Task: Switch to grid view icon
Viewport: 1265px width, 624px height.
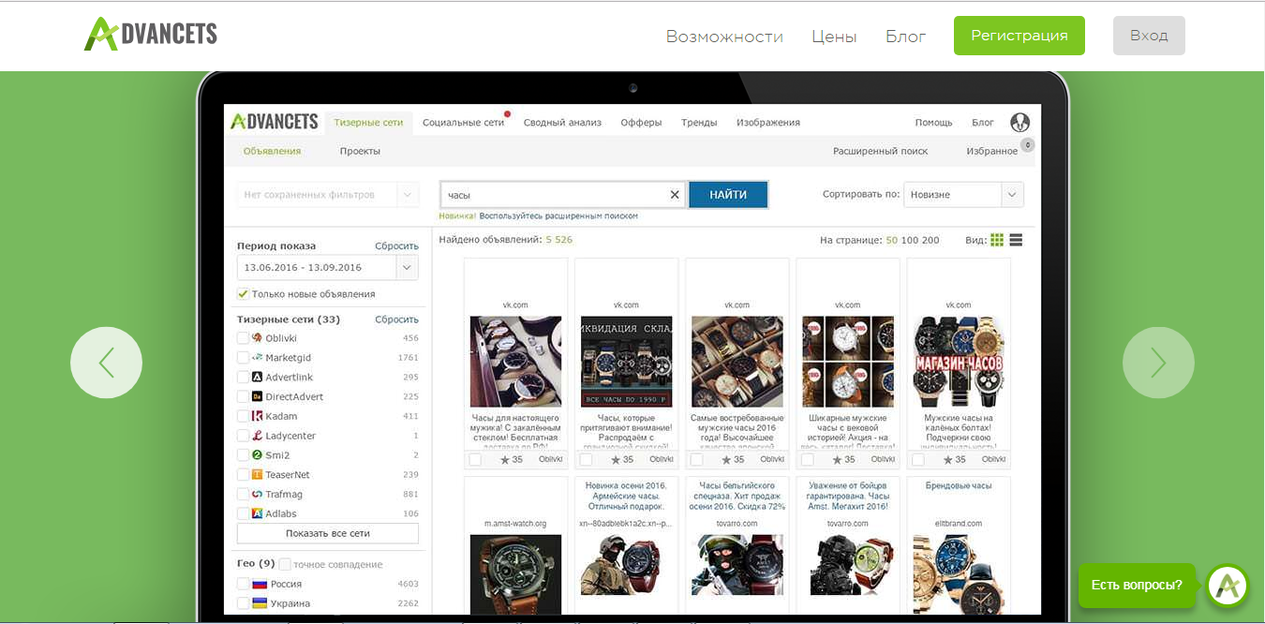Action: pos(997,240)
